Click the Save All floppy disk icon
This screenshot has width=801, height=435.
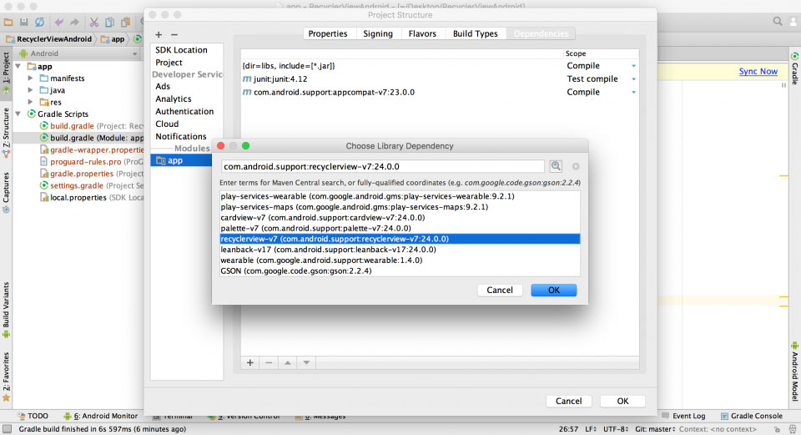tap(24, 22)
